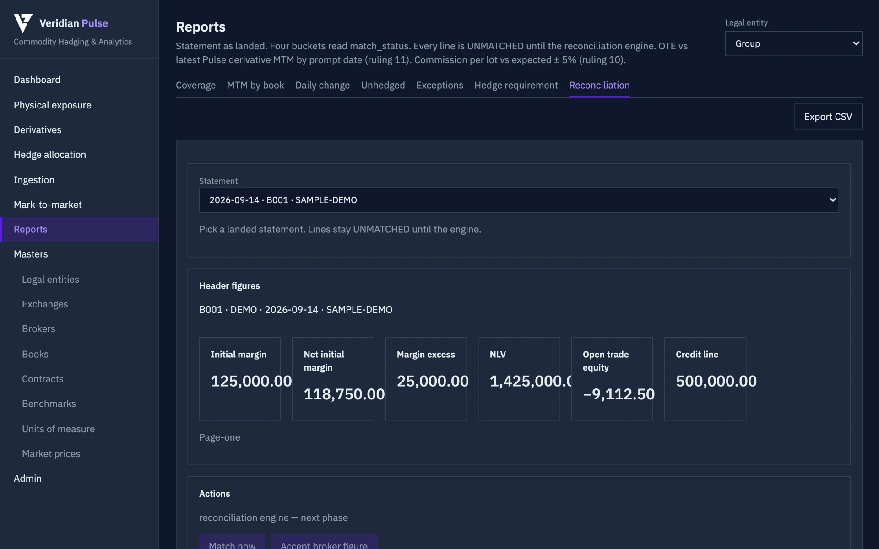Click the Initial margin value 125,000.00
879x549 pixels.
(x=251, y=381)
